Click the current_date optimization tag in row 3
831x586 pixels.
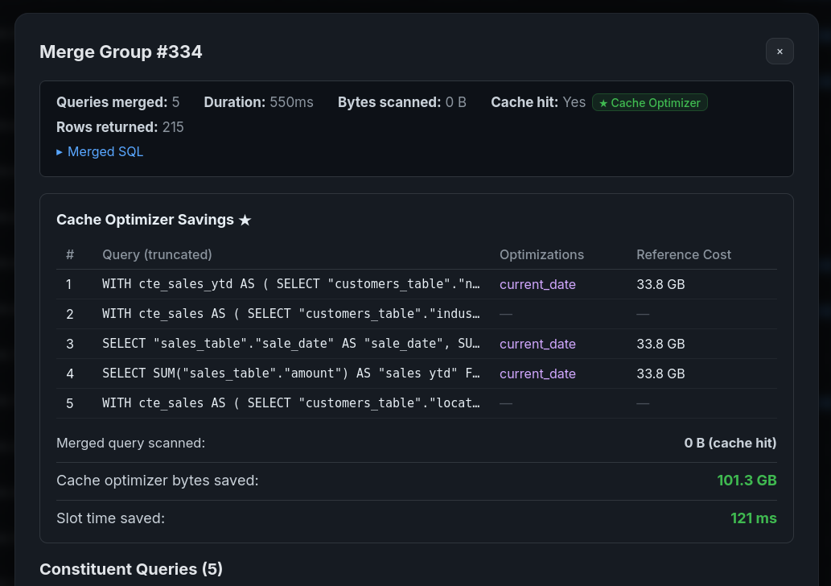(537, 344)
